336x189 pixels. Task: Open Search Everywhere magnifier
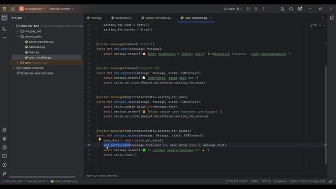pos(291,9)
